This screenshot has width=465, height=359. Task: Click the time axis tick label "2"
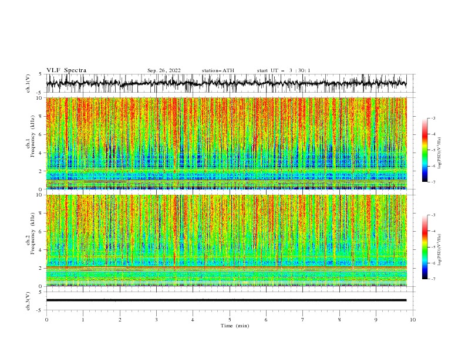tap(120, 320)
